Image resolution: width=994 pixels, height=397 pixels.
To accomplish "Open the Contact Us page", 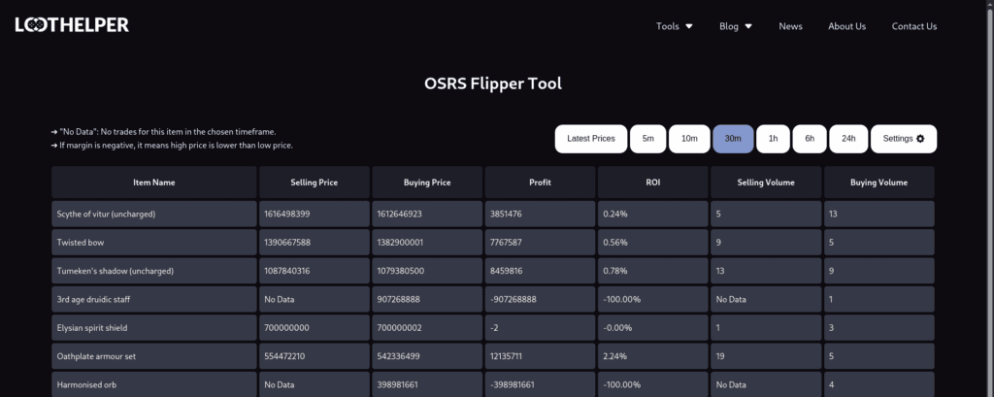I will click(914, 26).
